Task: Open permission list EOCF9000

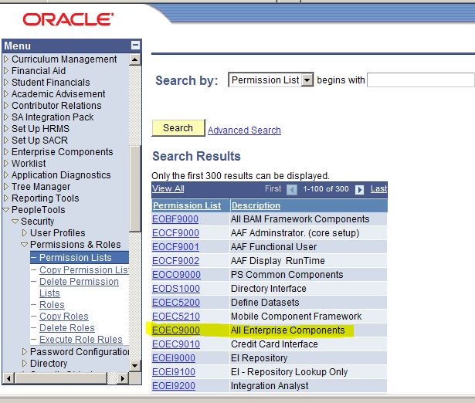Action: coord(175,233)
